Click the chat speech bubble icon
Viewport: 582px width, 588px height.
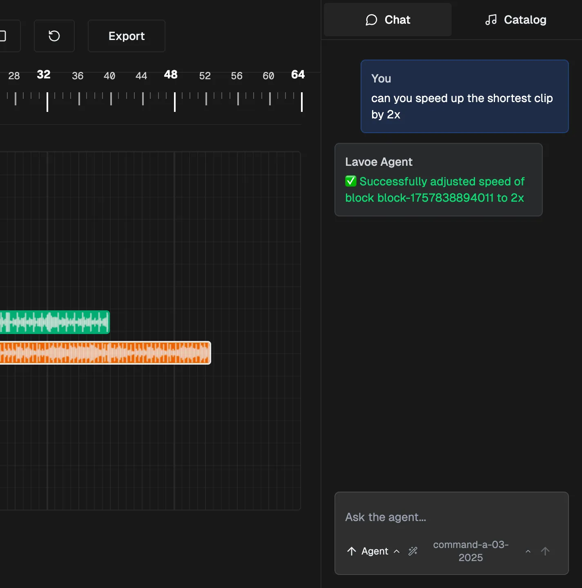coord(372,19)
